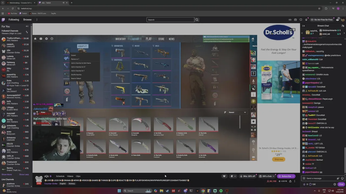Click xQc channel avatar with LIVE badge
346x194 pixels.
[39, 180]
